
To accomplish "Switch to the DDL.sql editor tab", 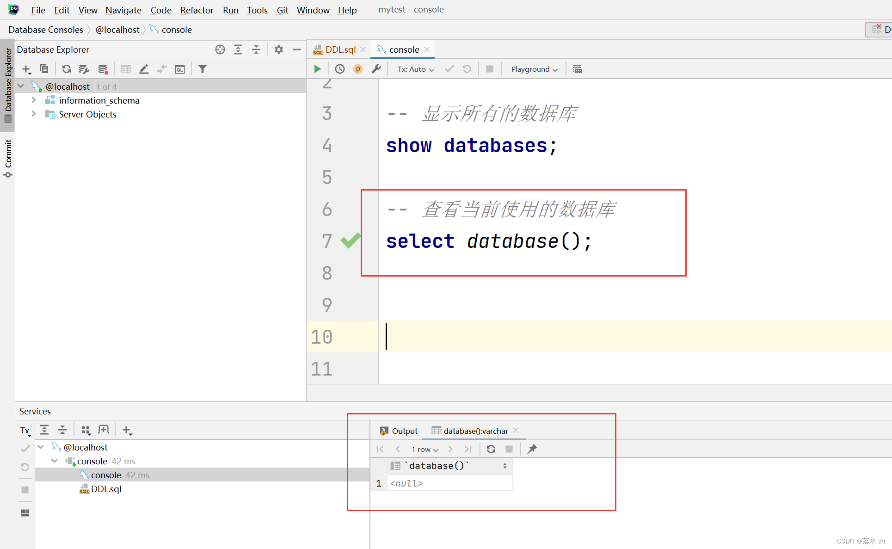I will pos(334,49).
